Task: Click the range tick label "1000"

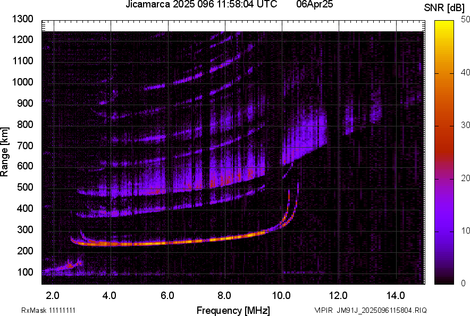Action: click(22, 82)
